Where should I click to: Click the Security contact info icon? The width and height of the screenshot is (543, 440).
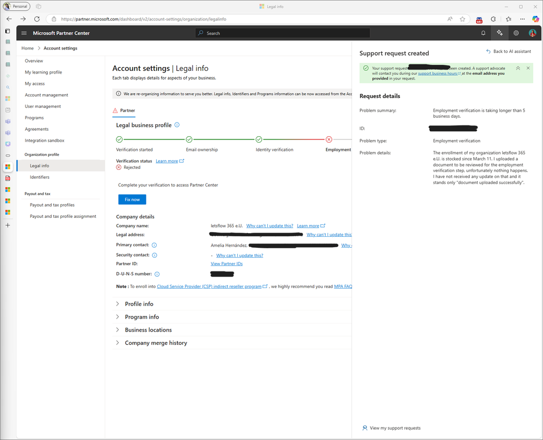[155, 255]
